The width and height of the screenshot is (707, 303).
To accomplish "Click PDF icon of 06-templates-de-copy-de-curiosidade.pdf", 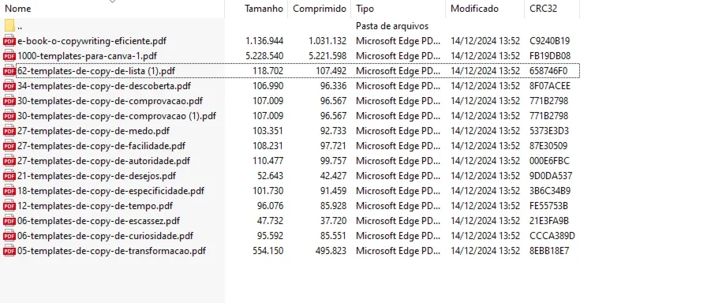I will [9, 235].
